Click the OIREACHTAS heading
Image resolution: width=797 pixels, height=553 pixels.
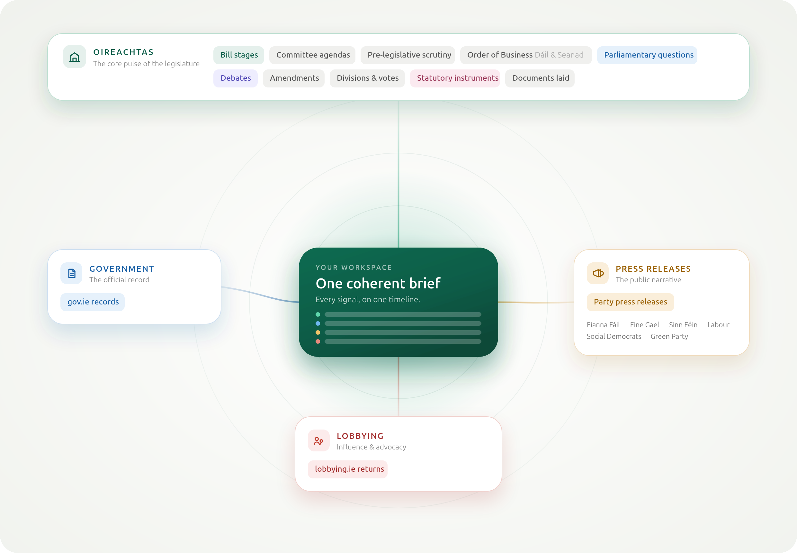pos(123,52)
